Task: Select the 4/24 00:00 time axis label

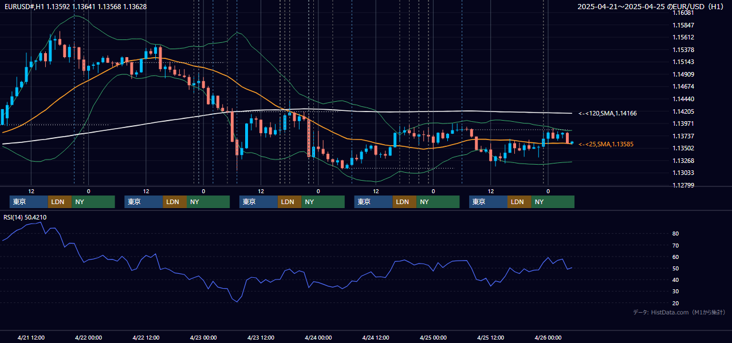Action: tap(318, 338)
